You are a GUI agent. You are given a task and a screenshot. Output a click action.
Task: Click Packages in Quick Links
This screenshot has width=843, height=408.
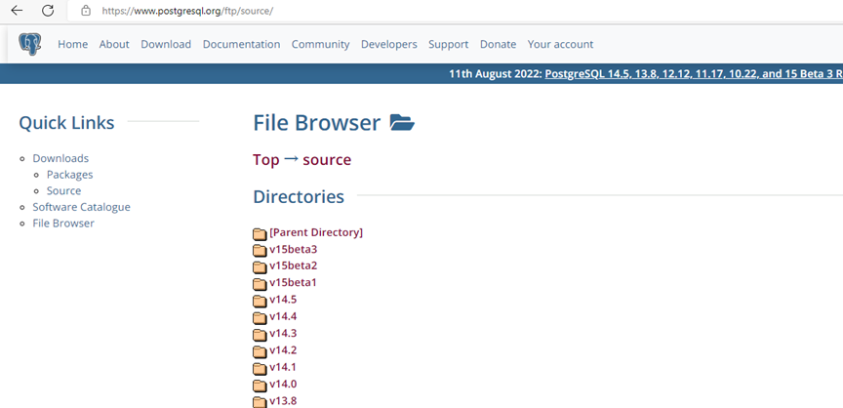(70, 174)
